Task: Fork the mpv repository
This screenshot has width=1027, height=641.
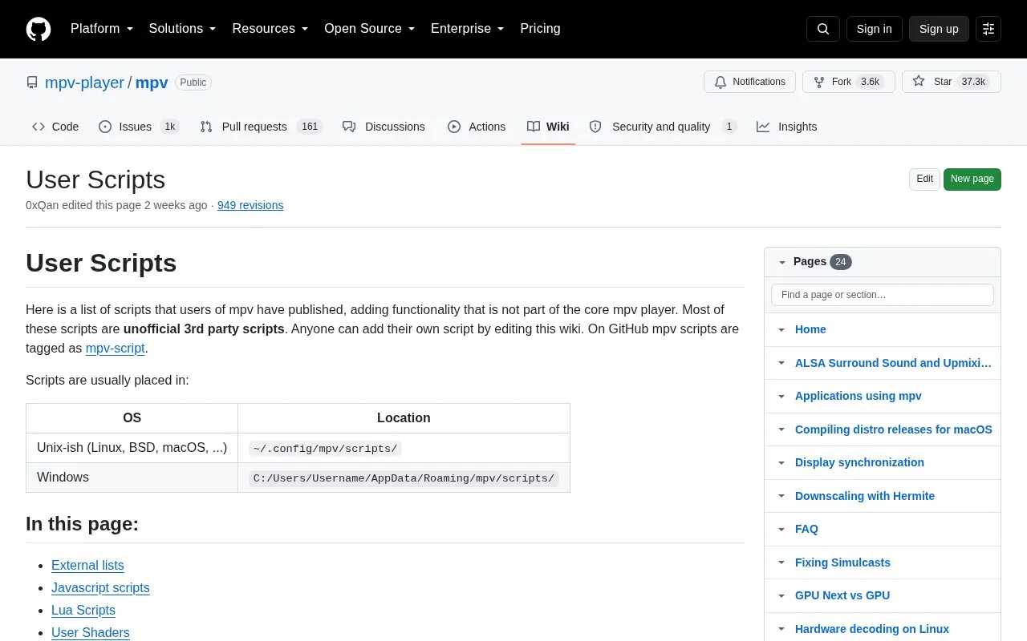Action: pyautogui.click(x=849, y=82)
